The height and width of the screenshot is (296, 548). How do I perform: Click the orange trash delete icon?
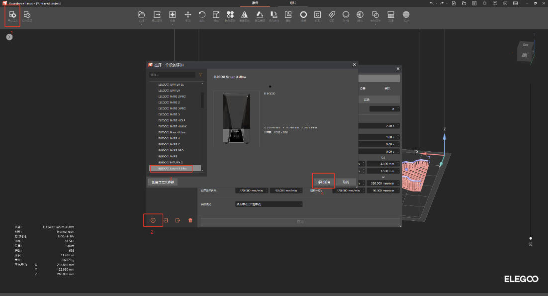tap(190, 220)
